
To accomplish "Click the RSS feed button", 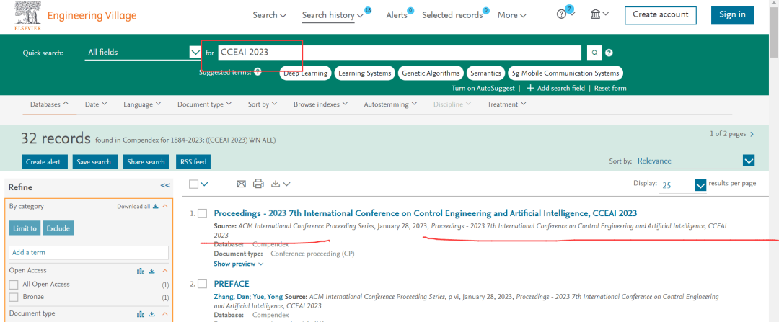I will pyautogui.click(x=193, y=162).
